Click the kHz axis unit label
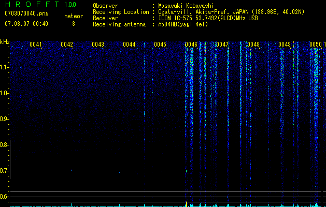 (x=5, y=42)
